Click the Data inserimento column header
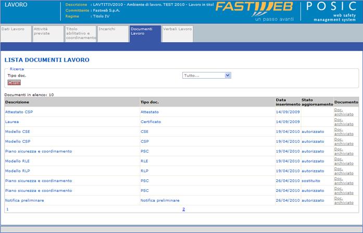The height and width of the screenshot is (233, 363). click(288, 102)
